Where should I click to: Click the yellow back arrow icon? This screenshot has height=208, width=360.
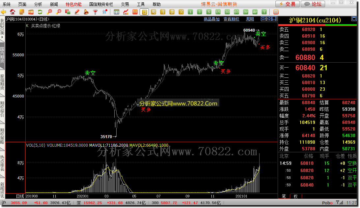[3, 12]
